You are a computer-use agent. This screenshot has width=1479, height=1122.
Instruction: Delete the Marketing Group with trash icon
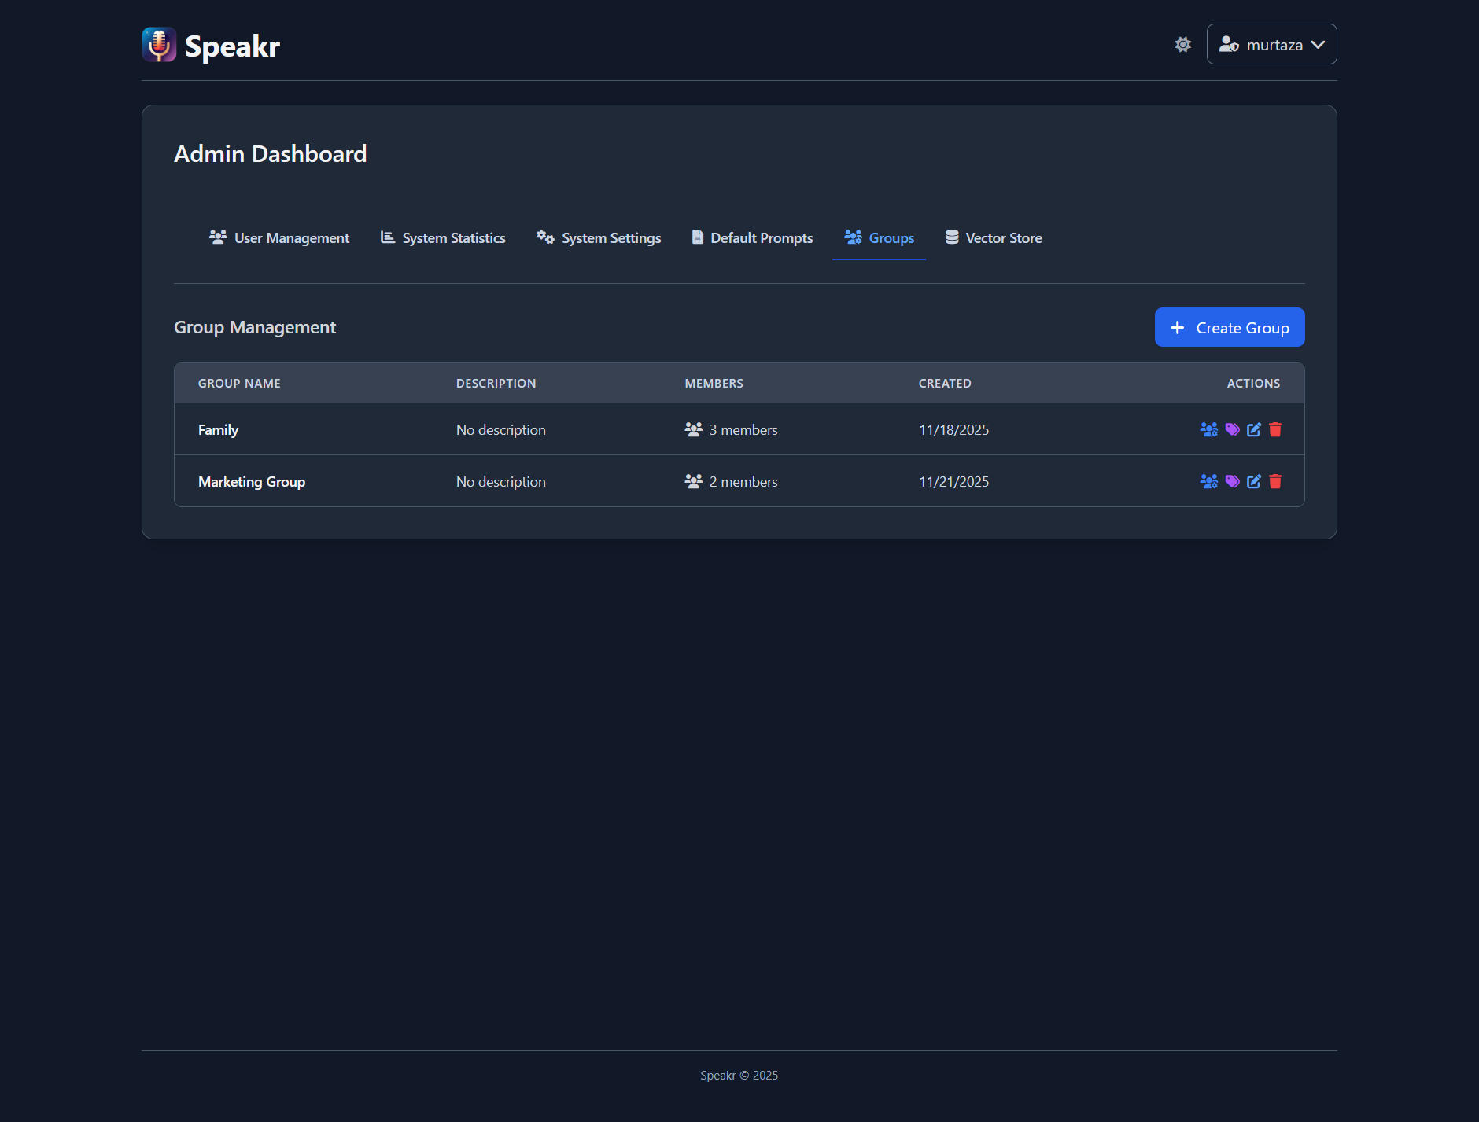(1275, 481)
